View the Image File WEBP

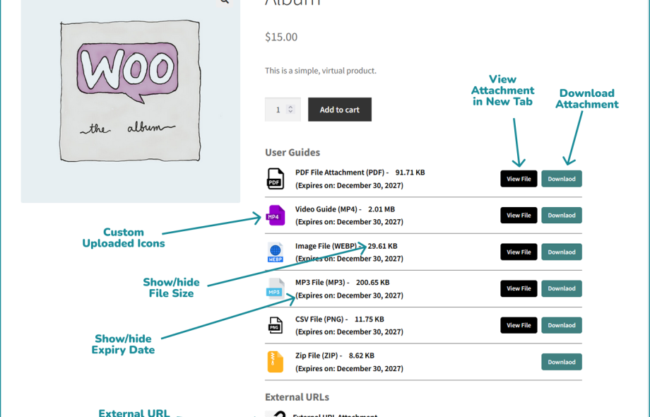tap(519, 252)
